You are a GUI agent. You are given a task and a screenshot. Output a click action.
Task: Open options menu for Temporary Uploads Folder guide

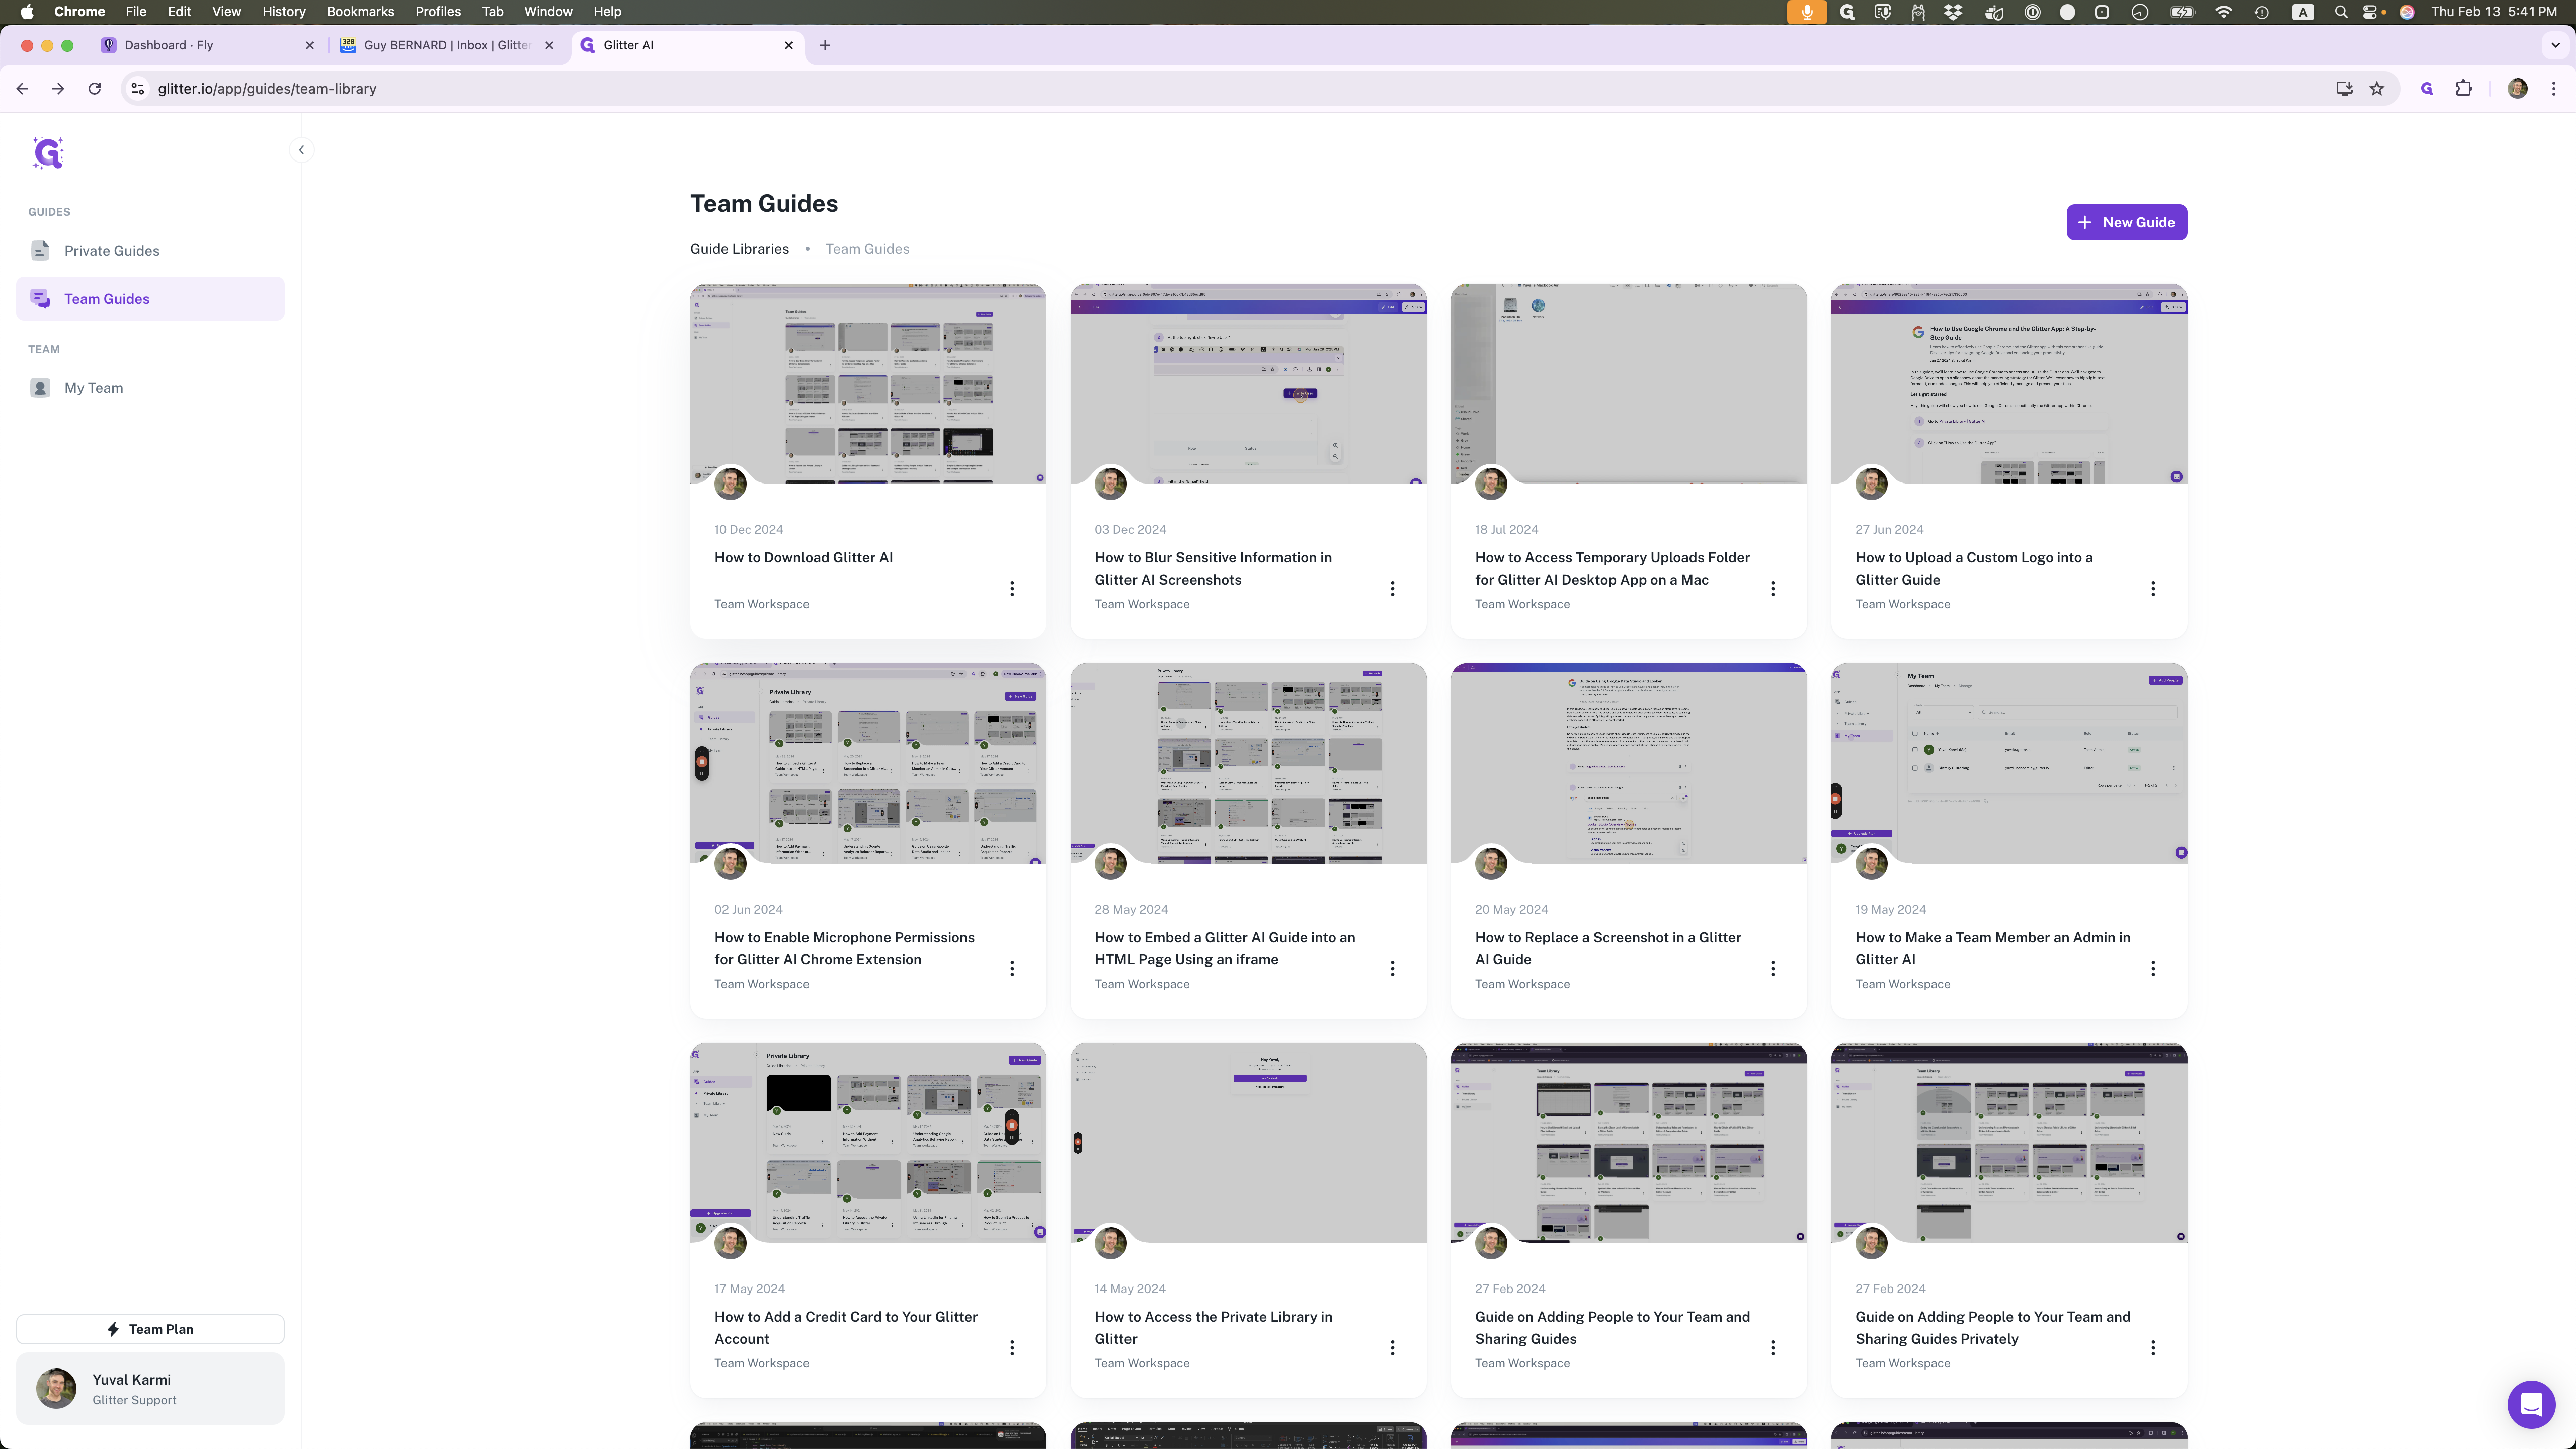pos(1773,589)
